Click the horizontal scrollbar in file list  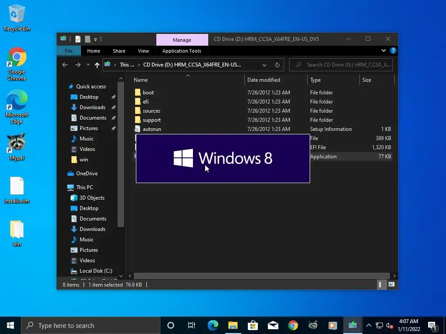[x=261, y=276]
